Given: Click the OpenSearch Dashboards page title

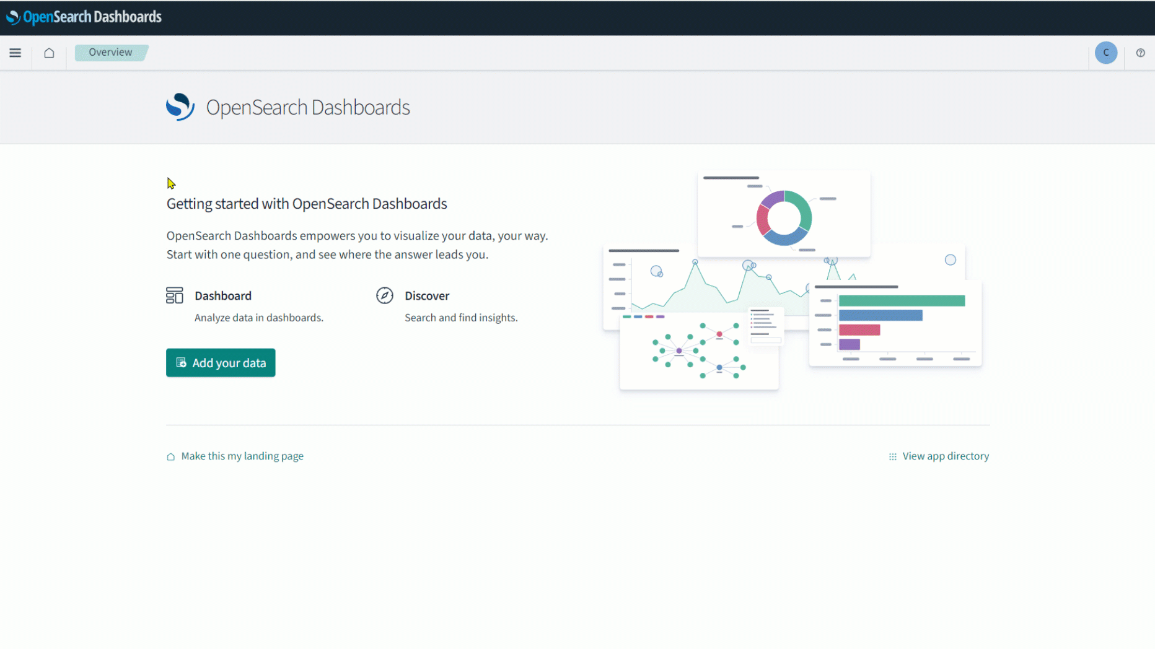Looking at the screenshot, I should [308, 108].
